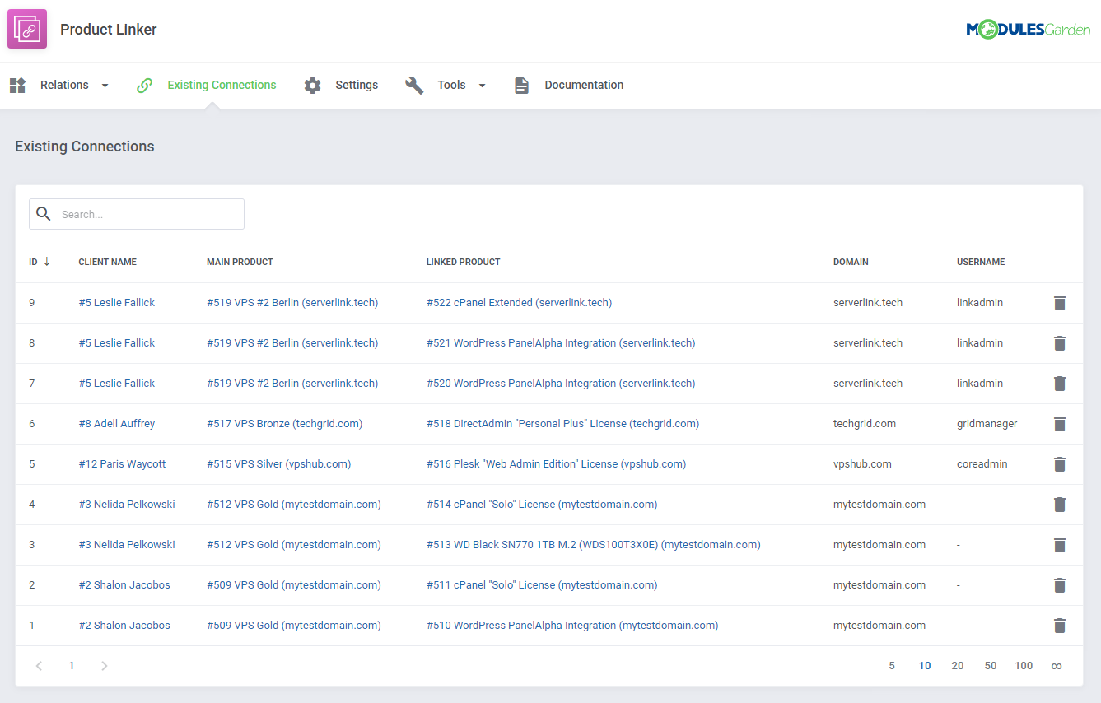Sort by Username column header
The height and width of the screenshot is (703, 1101).
(x=981, y=262)
